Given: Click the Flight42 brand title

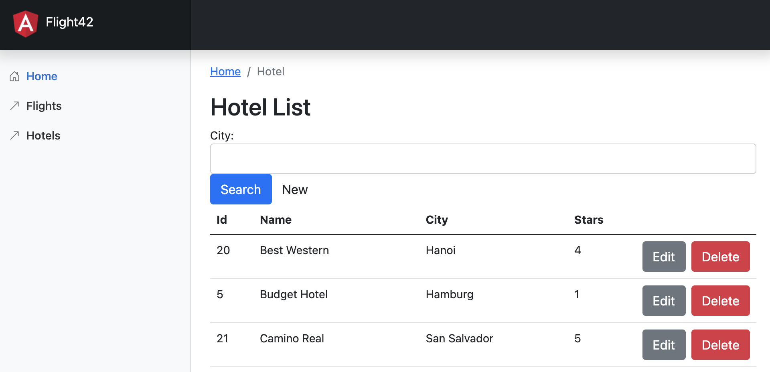Looking at the screenshot, I should [x=69, y=22].
